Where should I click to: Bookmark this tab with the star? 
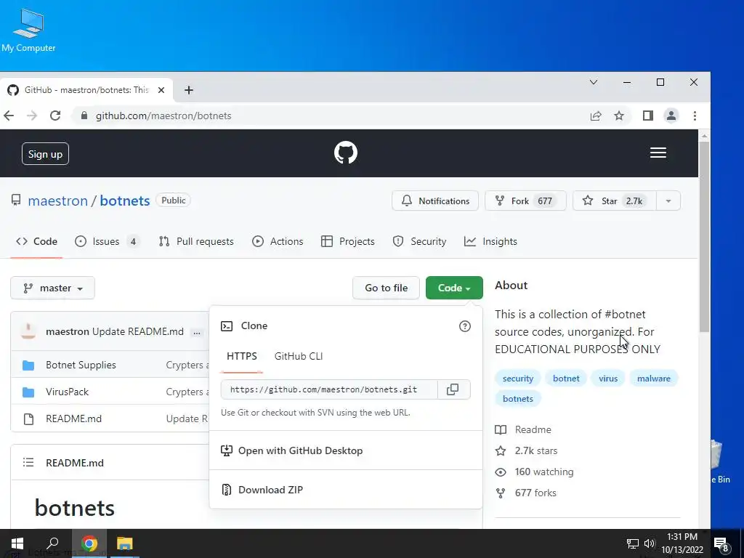click(619, 116)
